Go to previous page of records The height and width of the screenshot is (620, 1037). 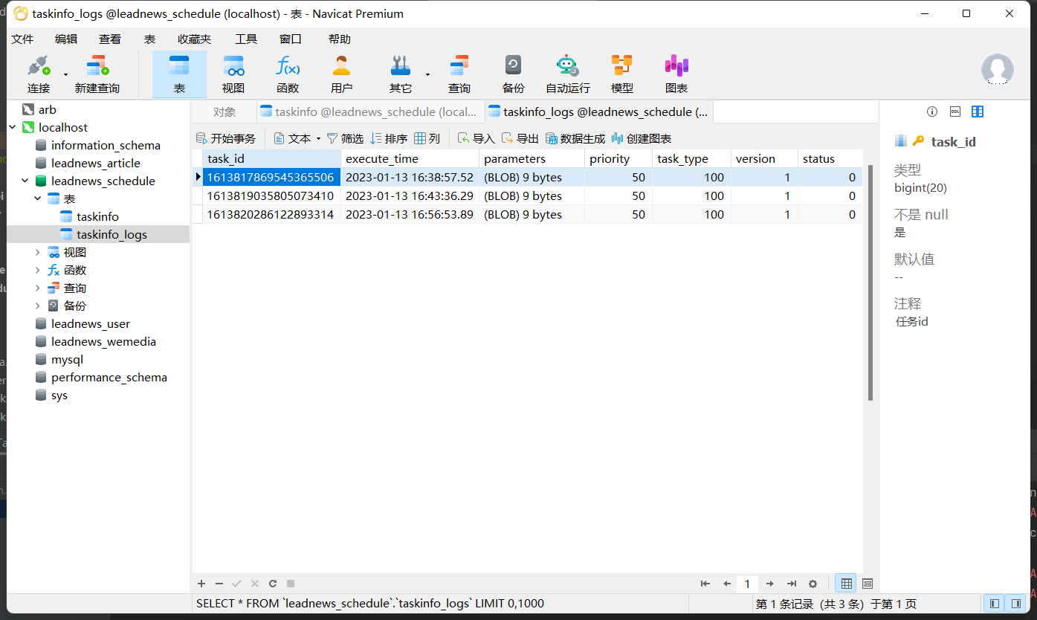point(727,584)
